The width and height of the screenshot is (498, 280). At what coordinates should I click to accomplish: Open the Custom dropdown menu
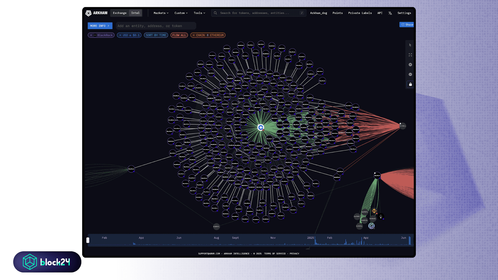[x=181, y=13]
